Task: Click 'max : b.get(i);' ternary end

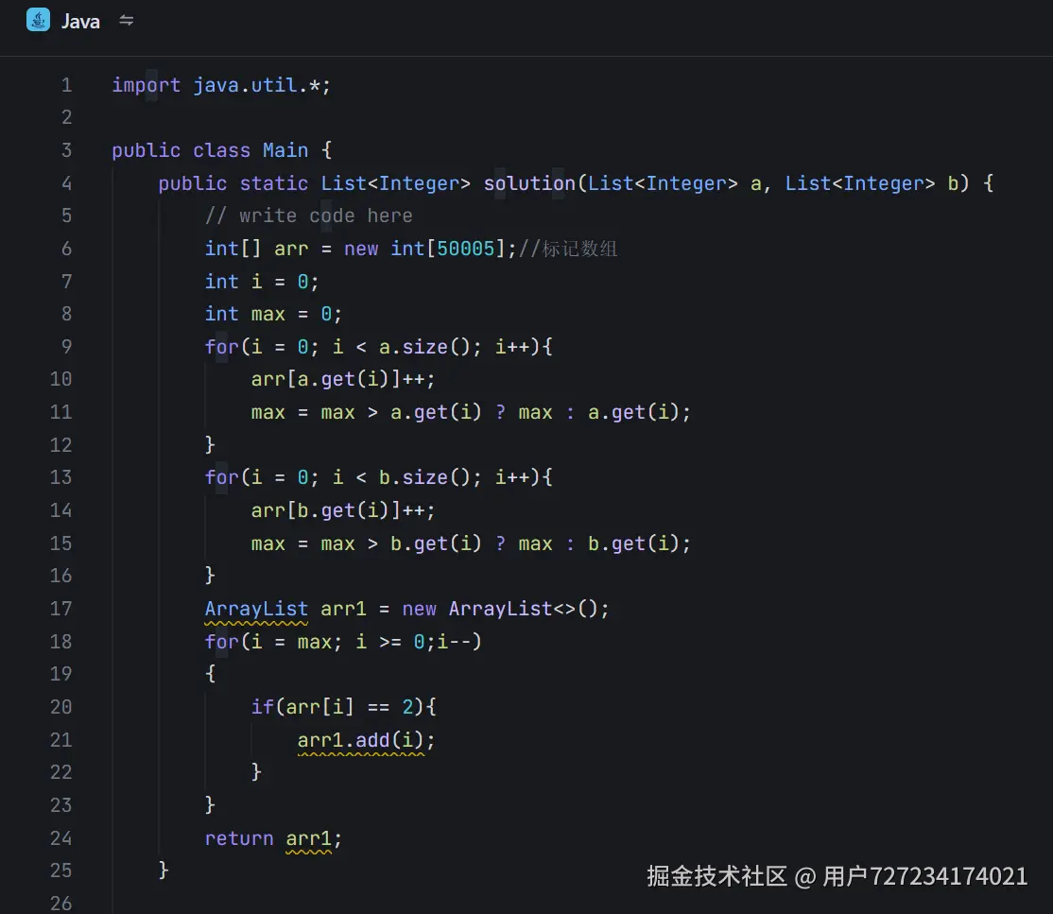Action: pos(604,544)
